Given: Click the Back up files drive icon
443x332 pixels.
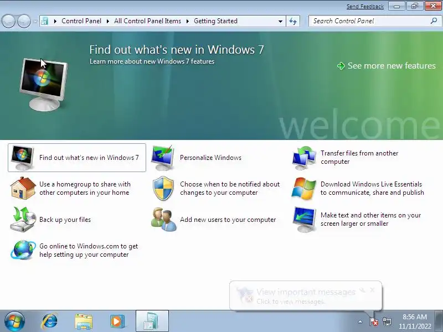Looking at the screenshot, I should tap(23, 219).
